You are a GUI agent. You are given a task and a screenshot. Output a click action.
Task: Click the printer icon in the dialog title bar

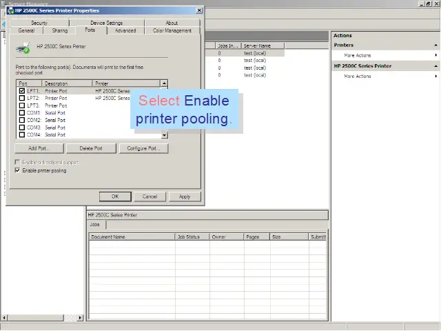pyautogui.click(x=11, y=11)
